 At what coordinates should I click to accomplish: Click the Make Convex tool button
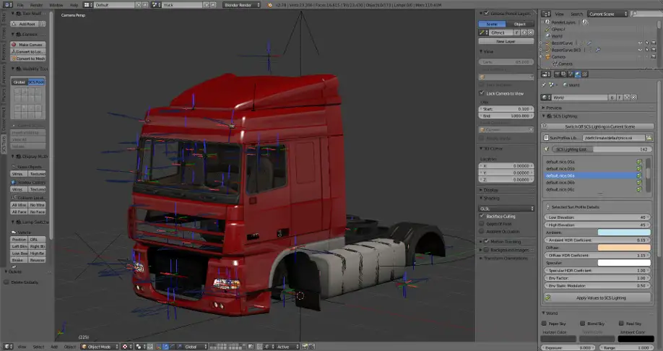click(27, 45)
